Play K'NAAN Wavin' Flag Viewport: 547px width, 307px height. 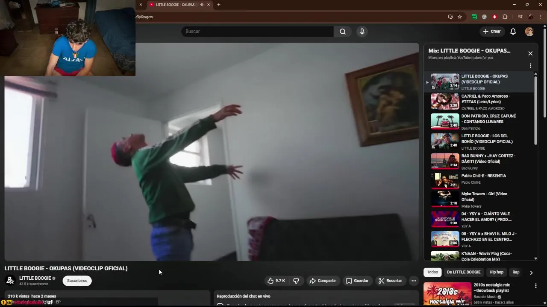(479, 255)
